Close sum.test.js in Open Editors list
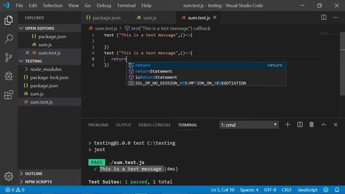The width and height of the screenshot is (345, 194). [27, 53]
